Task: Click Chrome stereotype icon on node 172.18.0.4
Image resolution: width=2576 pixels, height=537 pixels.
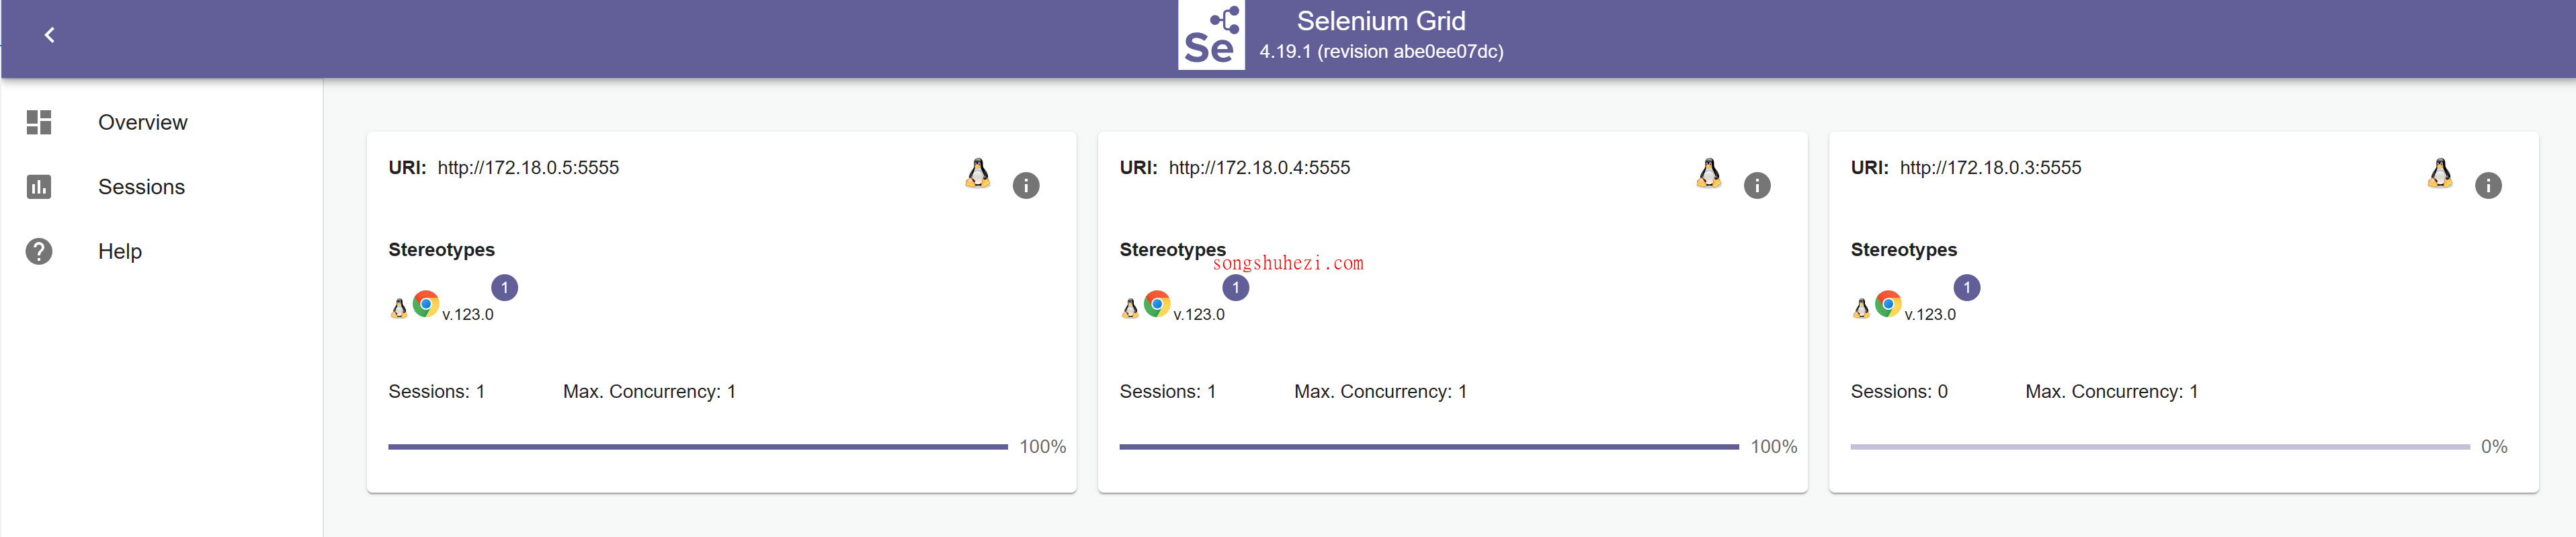Action: click(1157, 304)
